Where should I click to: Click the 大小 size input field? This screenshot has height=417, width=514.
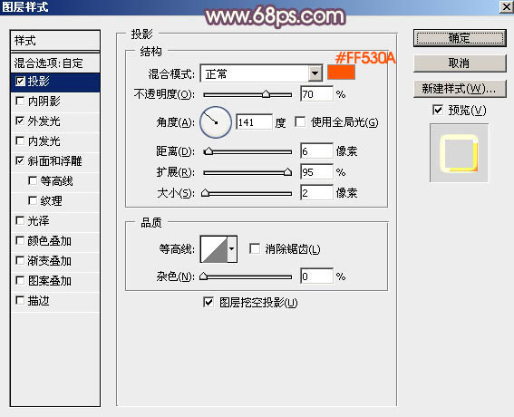tap(316, 193)
